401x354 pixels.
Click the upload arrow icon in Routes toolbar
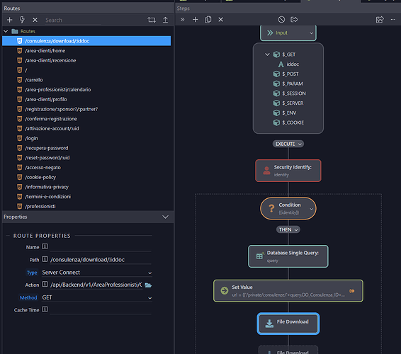(x=166, y=20)
